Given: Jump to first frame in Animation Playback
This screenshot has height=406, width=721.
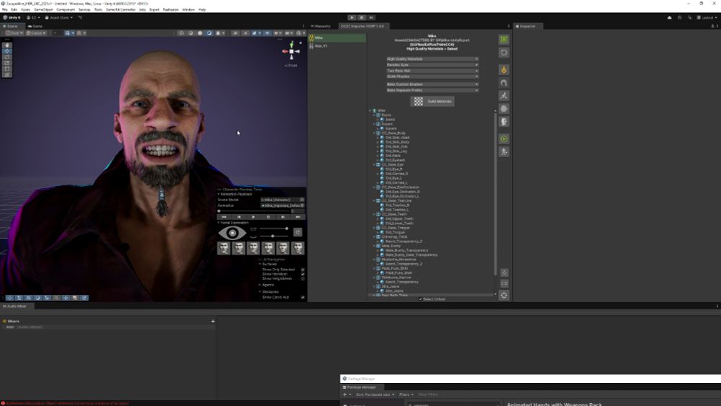Looking at the screenshot, I should click(x=224, y=216).
